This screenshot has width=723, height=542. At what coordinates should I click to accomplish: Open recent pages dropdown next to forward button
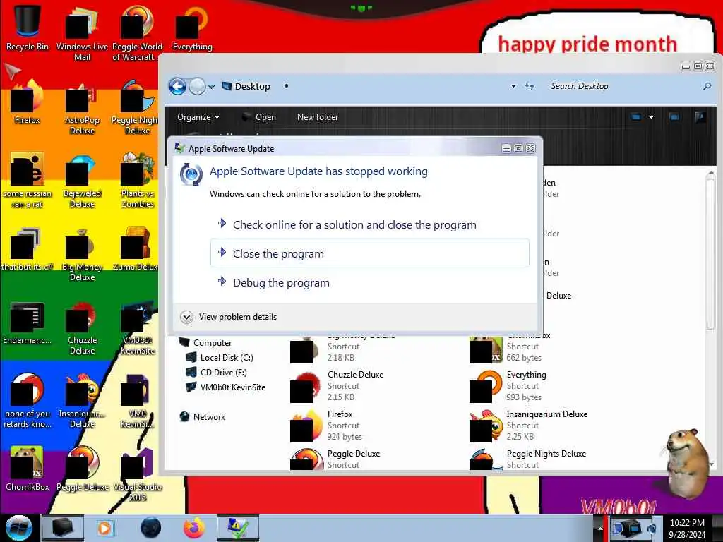click(211, 86)
